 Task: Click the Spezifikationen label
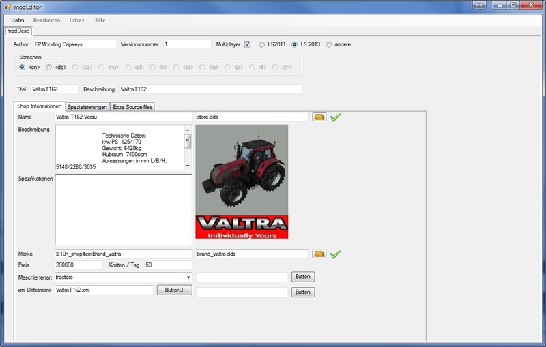pos(35,179)
